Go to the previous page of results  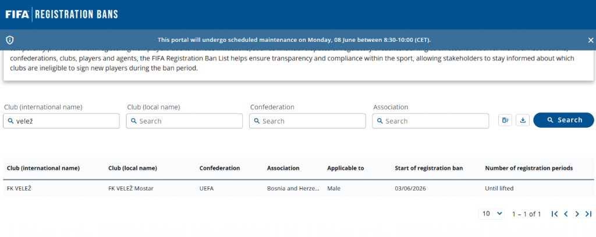pyautogui.click(x=566, y=214)
